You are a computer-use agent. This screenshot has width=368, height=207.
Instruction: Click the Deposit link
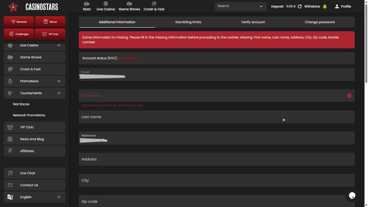(277, 6)
